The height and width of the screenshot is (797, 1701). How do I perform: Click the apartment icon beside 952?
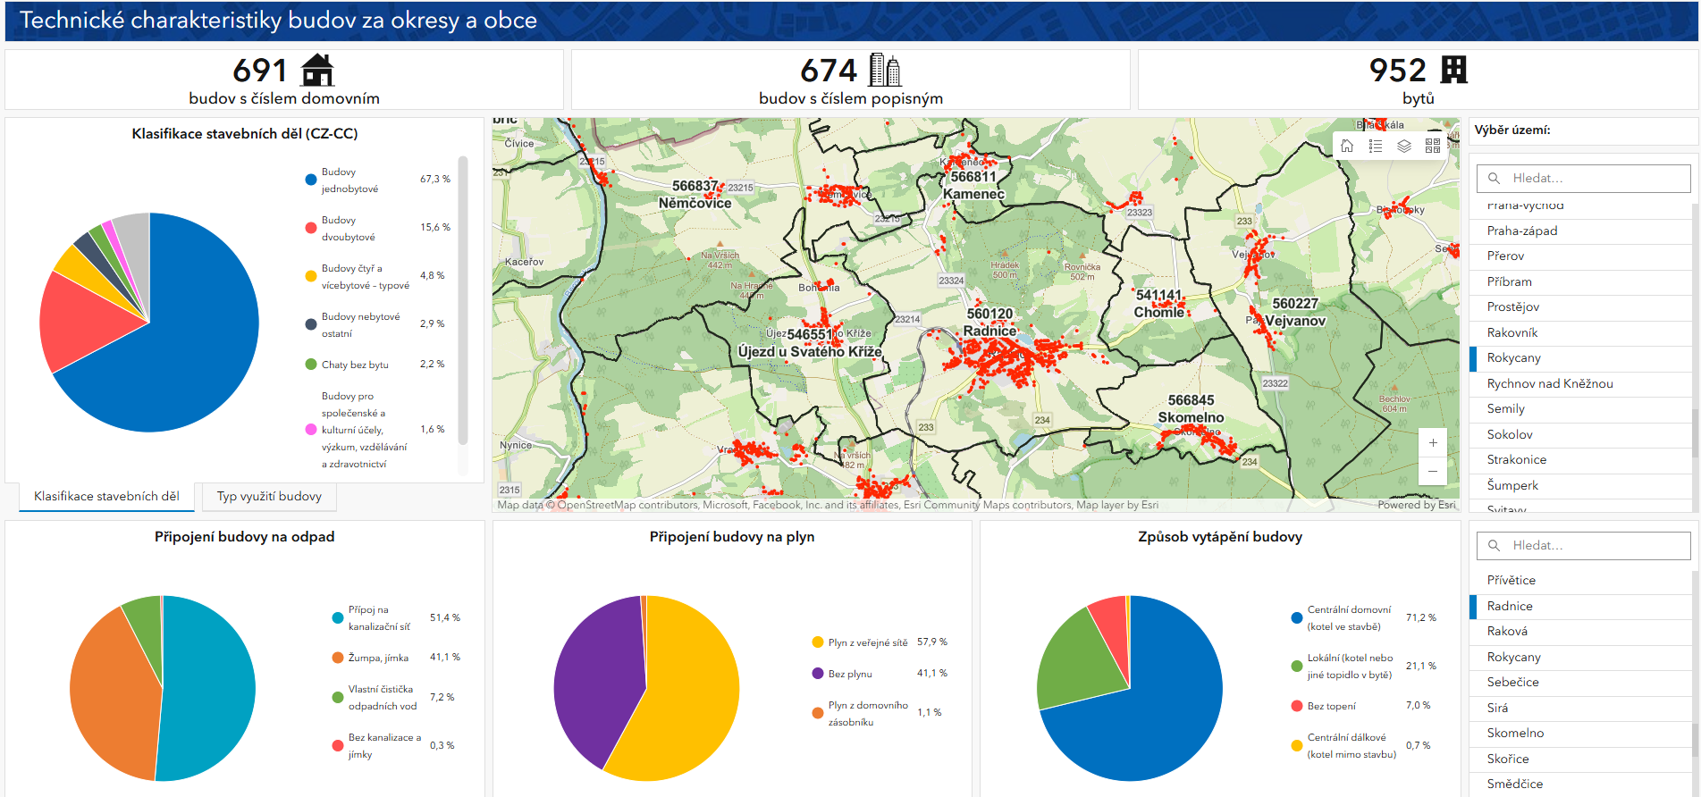point(1454,70)
